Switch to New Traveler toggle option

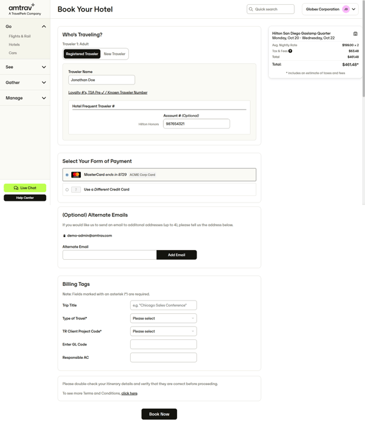[x=114, y=54]
